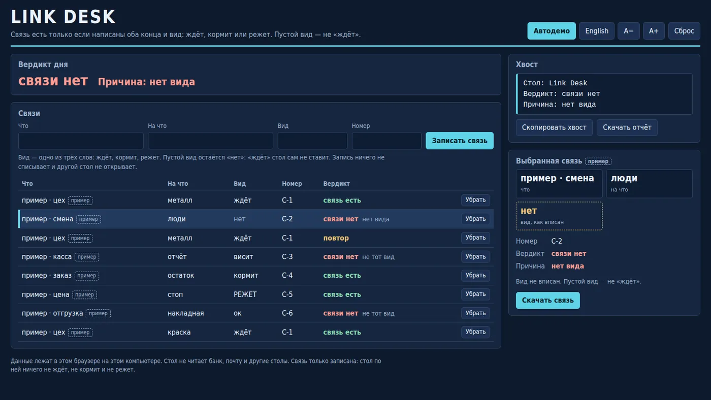The width and height of the screenshot is (711, 400).
Task: Click the отчёт cell in the table
Action: click(177, 257)
